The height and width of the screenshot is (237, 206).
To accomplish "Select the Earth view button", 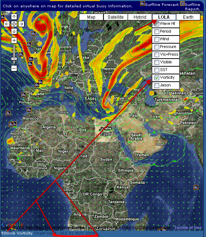I will [x=188, y=17].
